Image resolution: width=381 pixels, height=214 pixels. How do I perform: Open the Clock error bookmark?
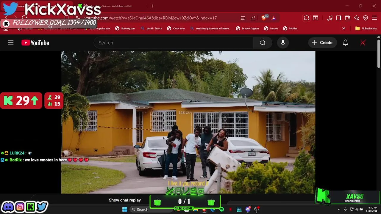[176, 29]
